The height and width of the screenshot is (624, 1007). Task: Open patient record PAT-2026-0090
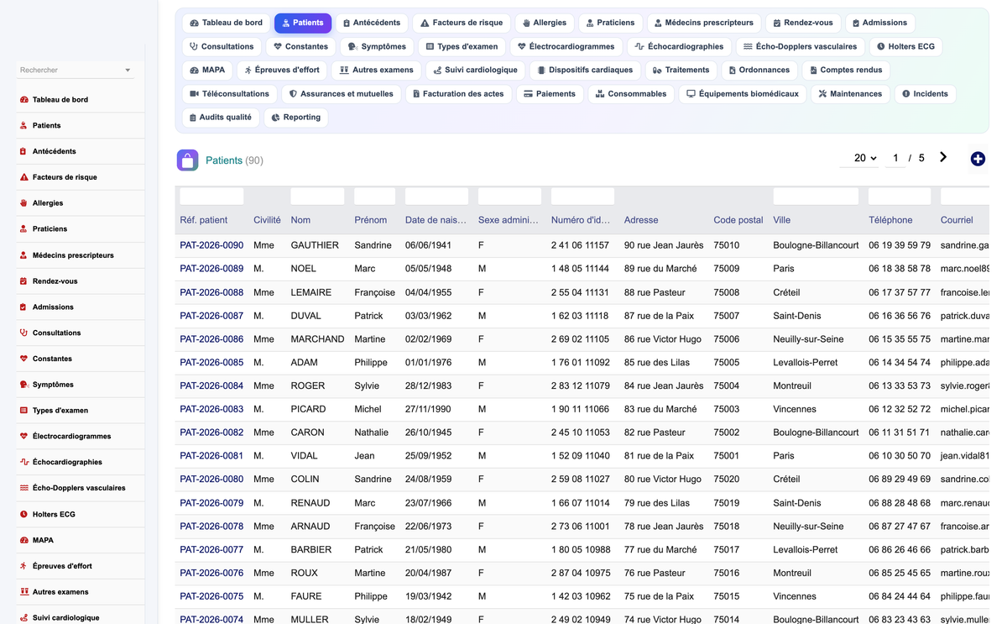tap(211, 245)
